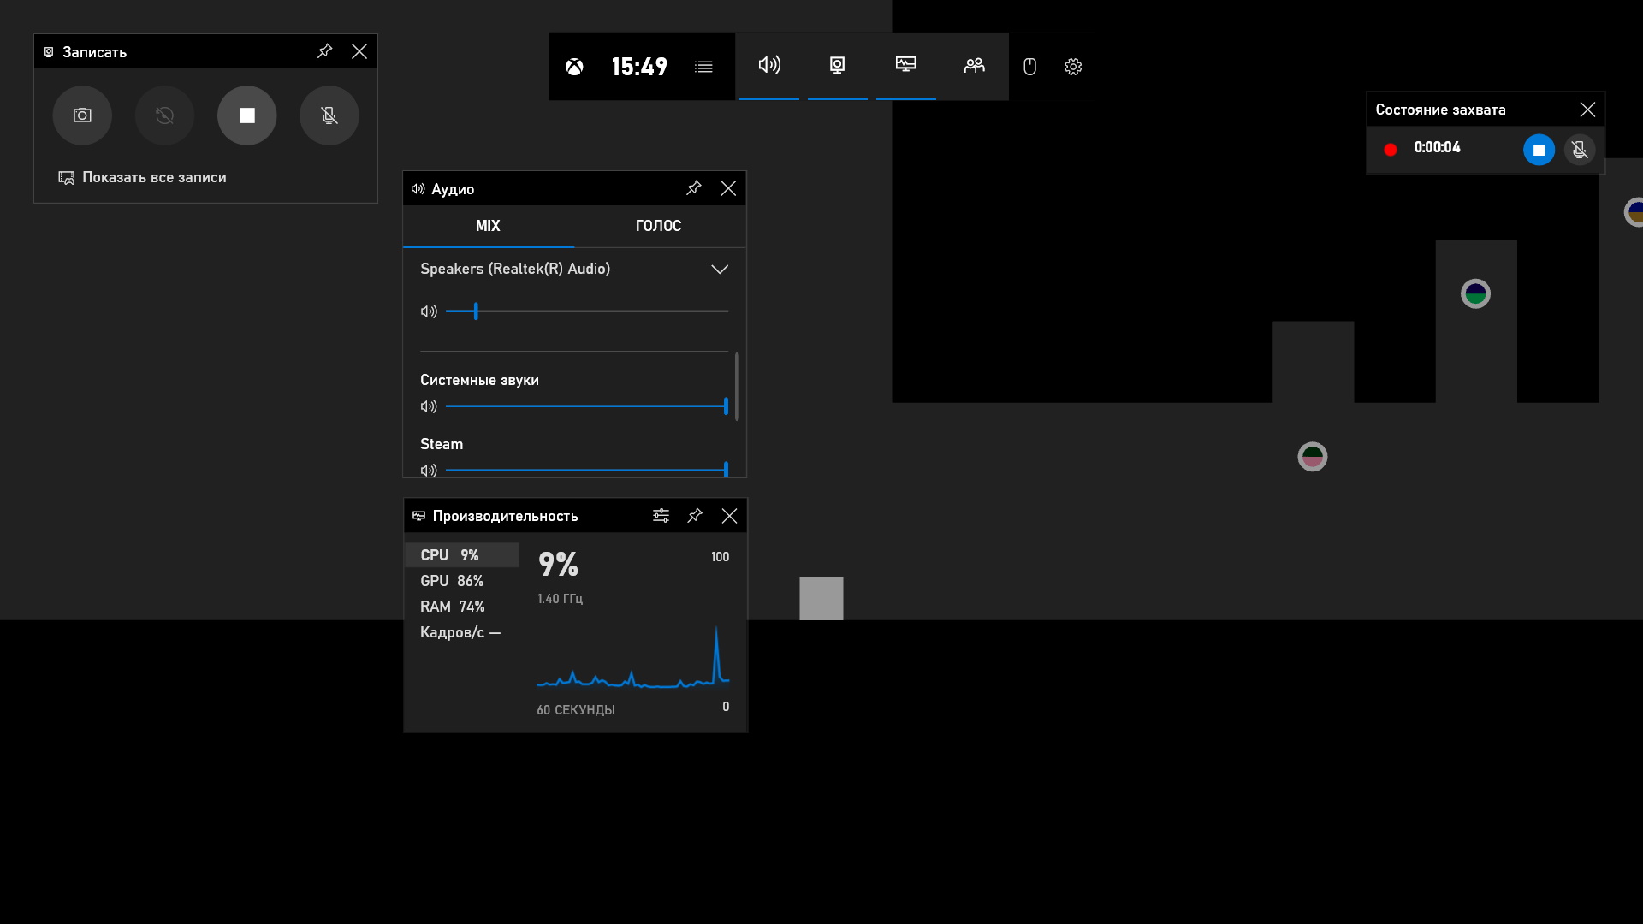This screenshot has height=924, width=1643.
Task: Pin the Производительность widget
Action: pos(695,516)
